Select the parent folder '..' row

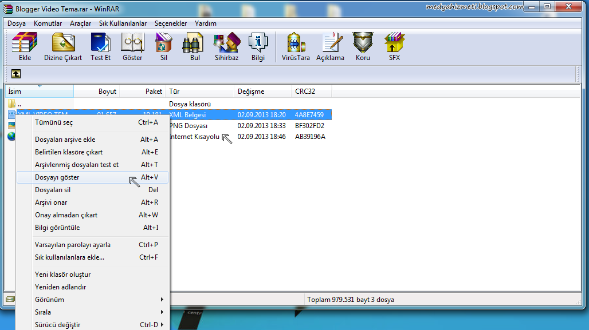tap(168, 104)
